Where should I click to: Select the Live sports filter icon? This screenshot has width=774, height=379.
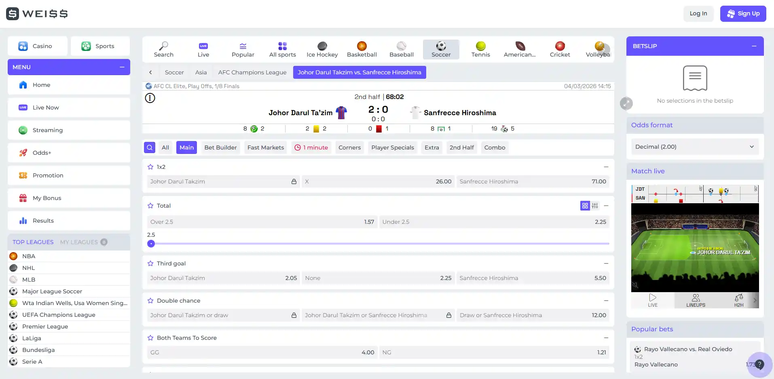tap(203, 49)
